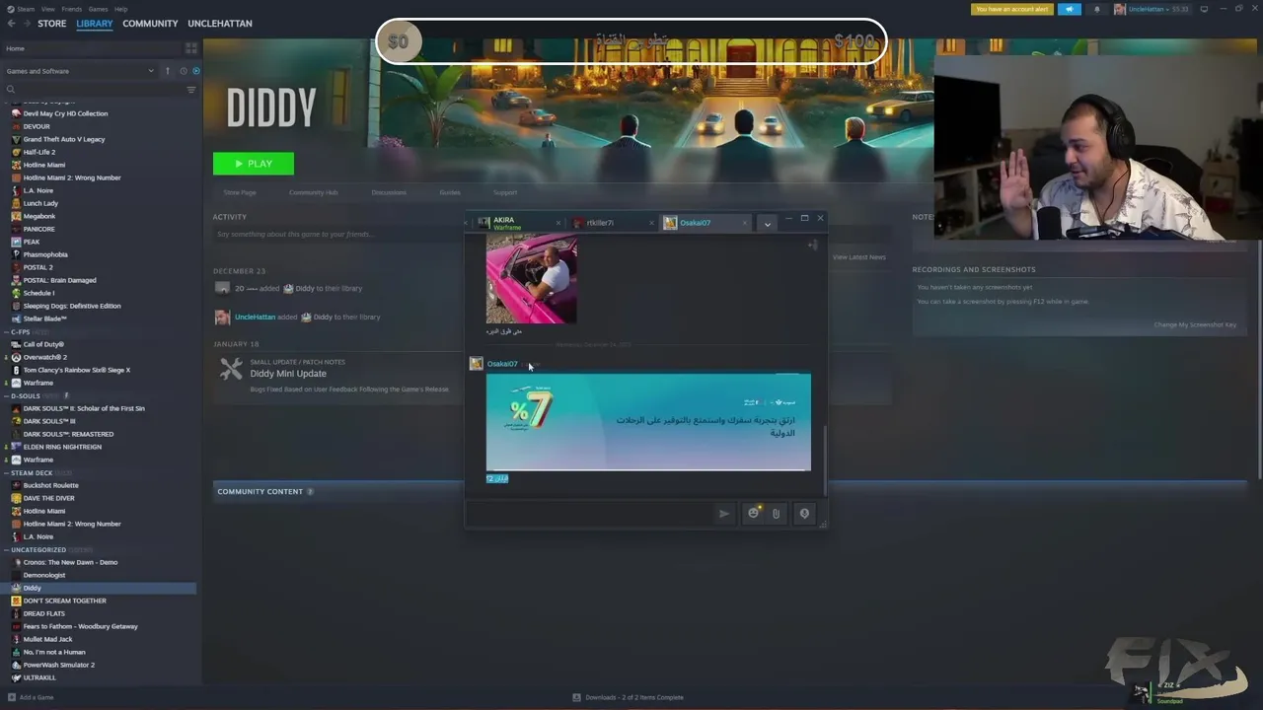
Task: Open the emoticon picker in chat
Action: [x=754, y=513]
